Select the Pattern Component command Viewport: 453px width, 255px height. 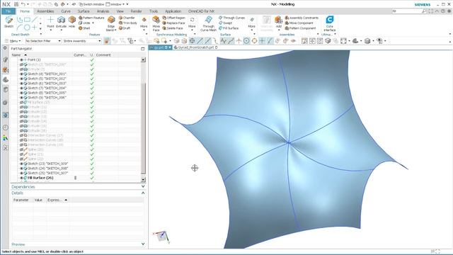click(300, 28)
